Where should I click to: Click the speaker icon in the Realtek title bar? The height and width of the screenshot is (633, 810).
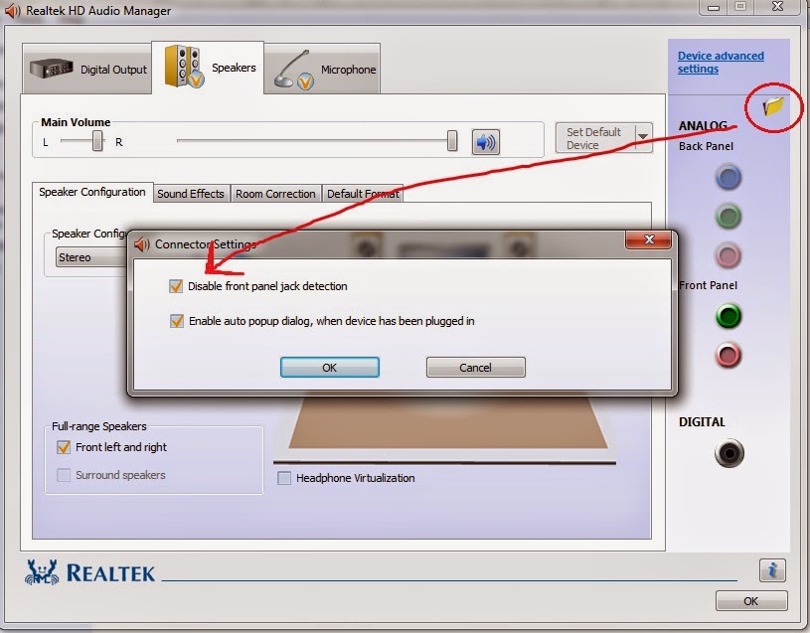tap(11, 10)
